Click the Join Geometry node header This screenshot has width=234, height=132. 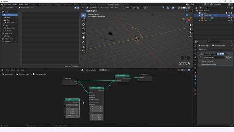click(122, 76)
